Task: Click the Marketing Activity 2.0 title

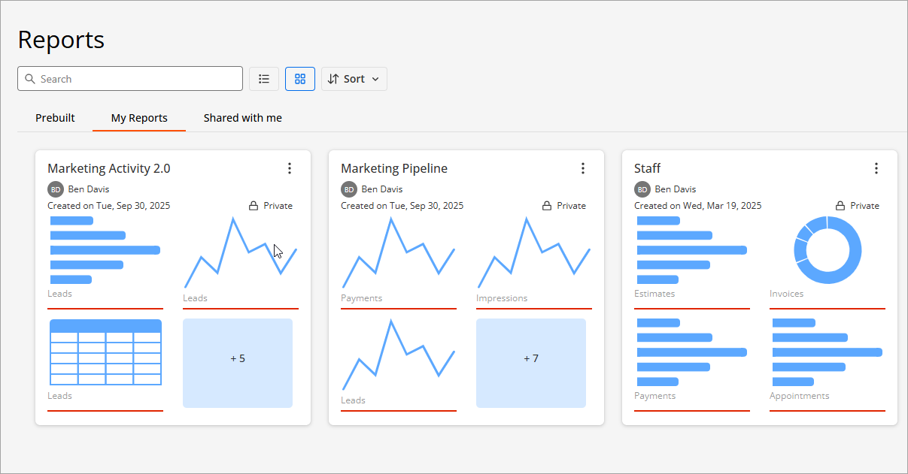Action: 109,168
